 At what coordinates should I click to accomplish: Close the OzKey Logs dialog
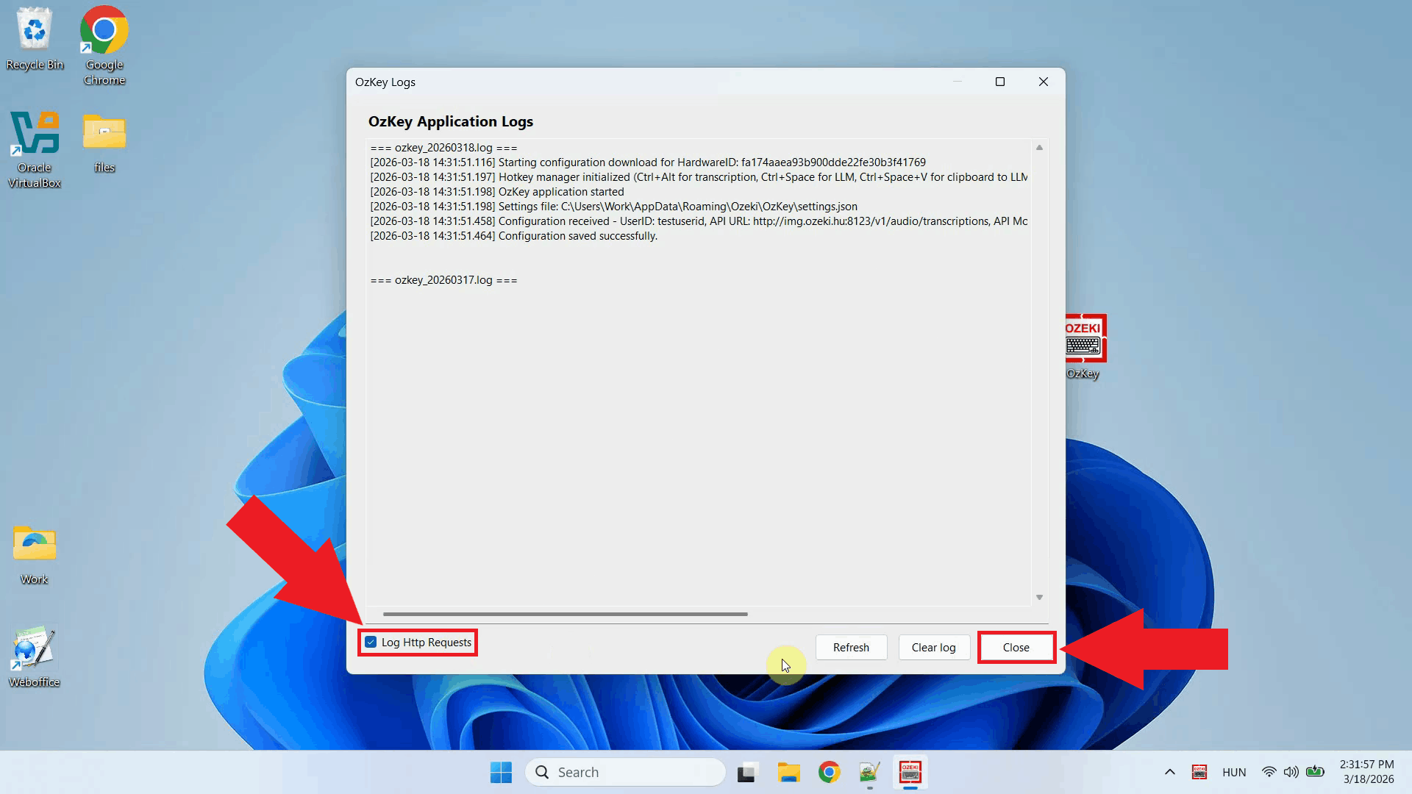pyautogui.click(x=1016, y=647)
